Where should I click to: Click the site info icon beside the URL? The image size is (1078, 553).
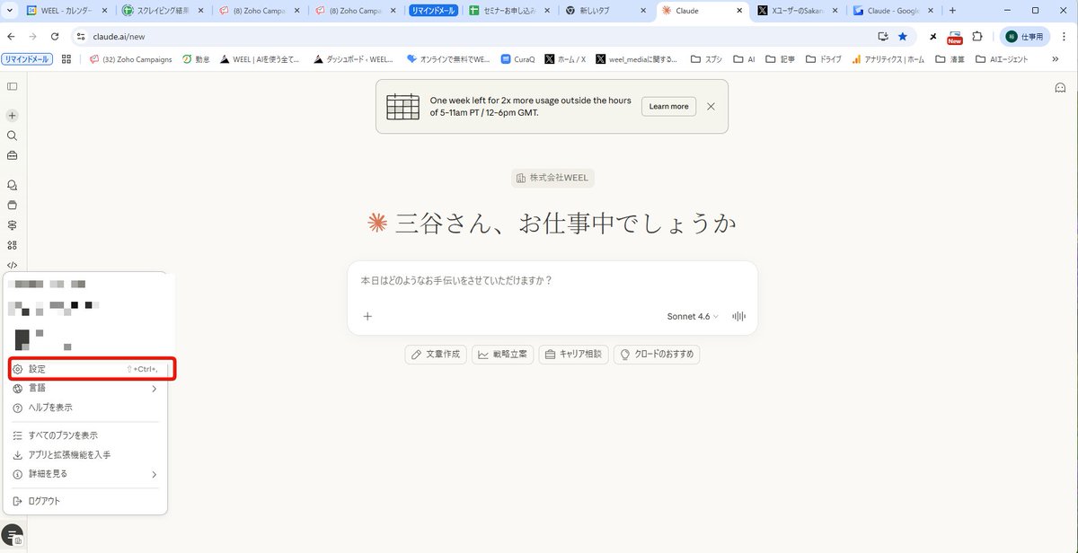click(80, 36)
